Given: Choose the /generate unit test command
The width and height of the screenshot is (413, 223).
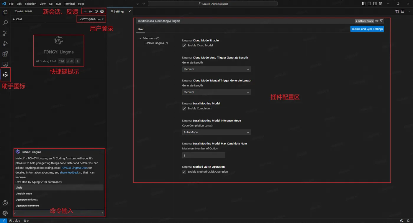Looking at the screenshot, I should [59, 199].
